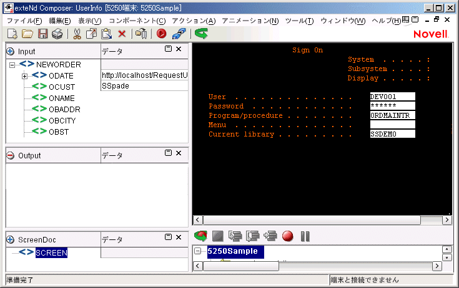The height and width of the screenshot is (288, 459).
Task: Click the green execute arrow in toolbar
Action: coord(201,34)
